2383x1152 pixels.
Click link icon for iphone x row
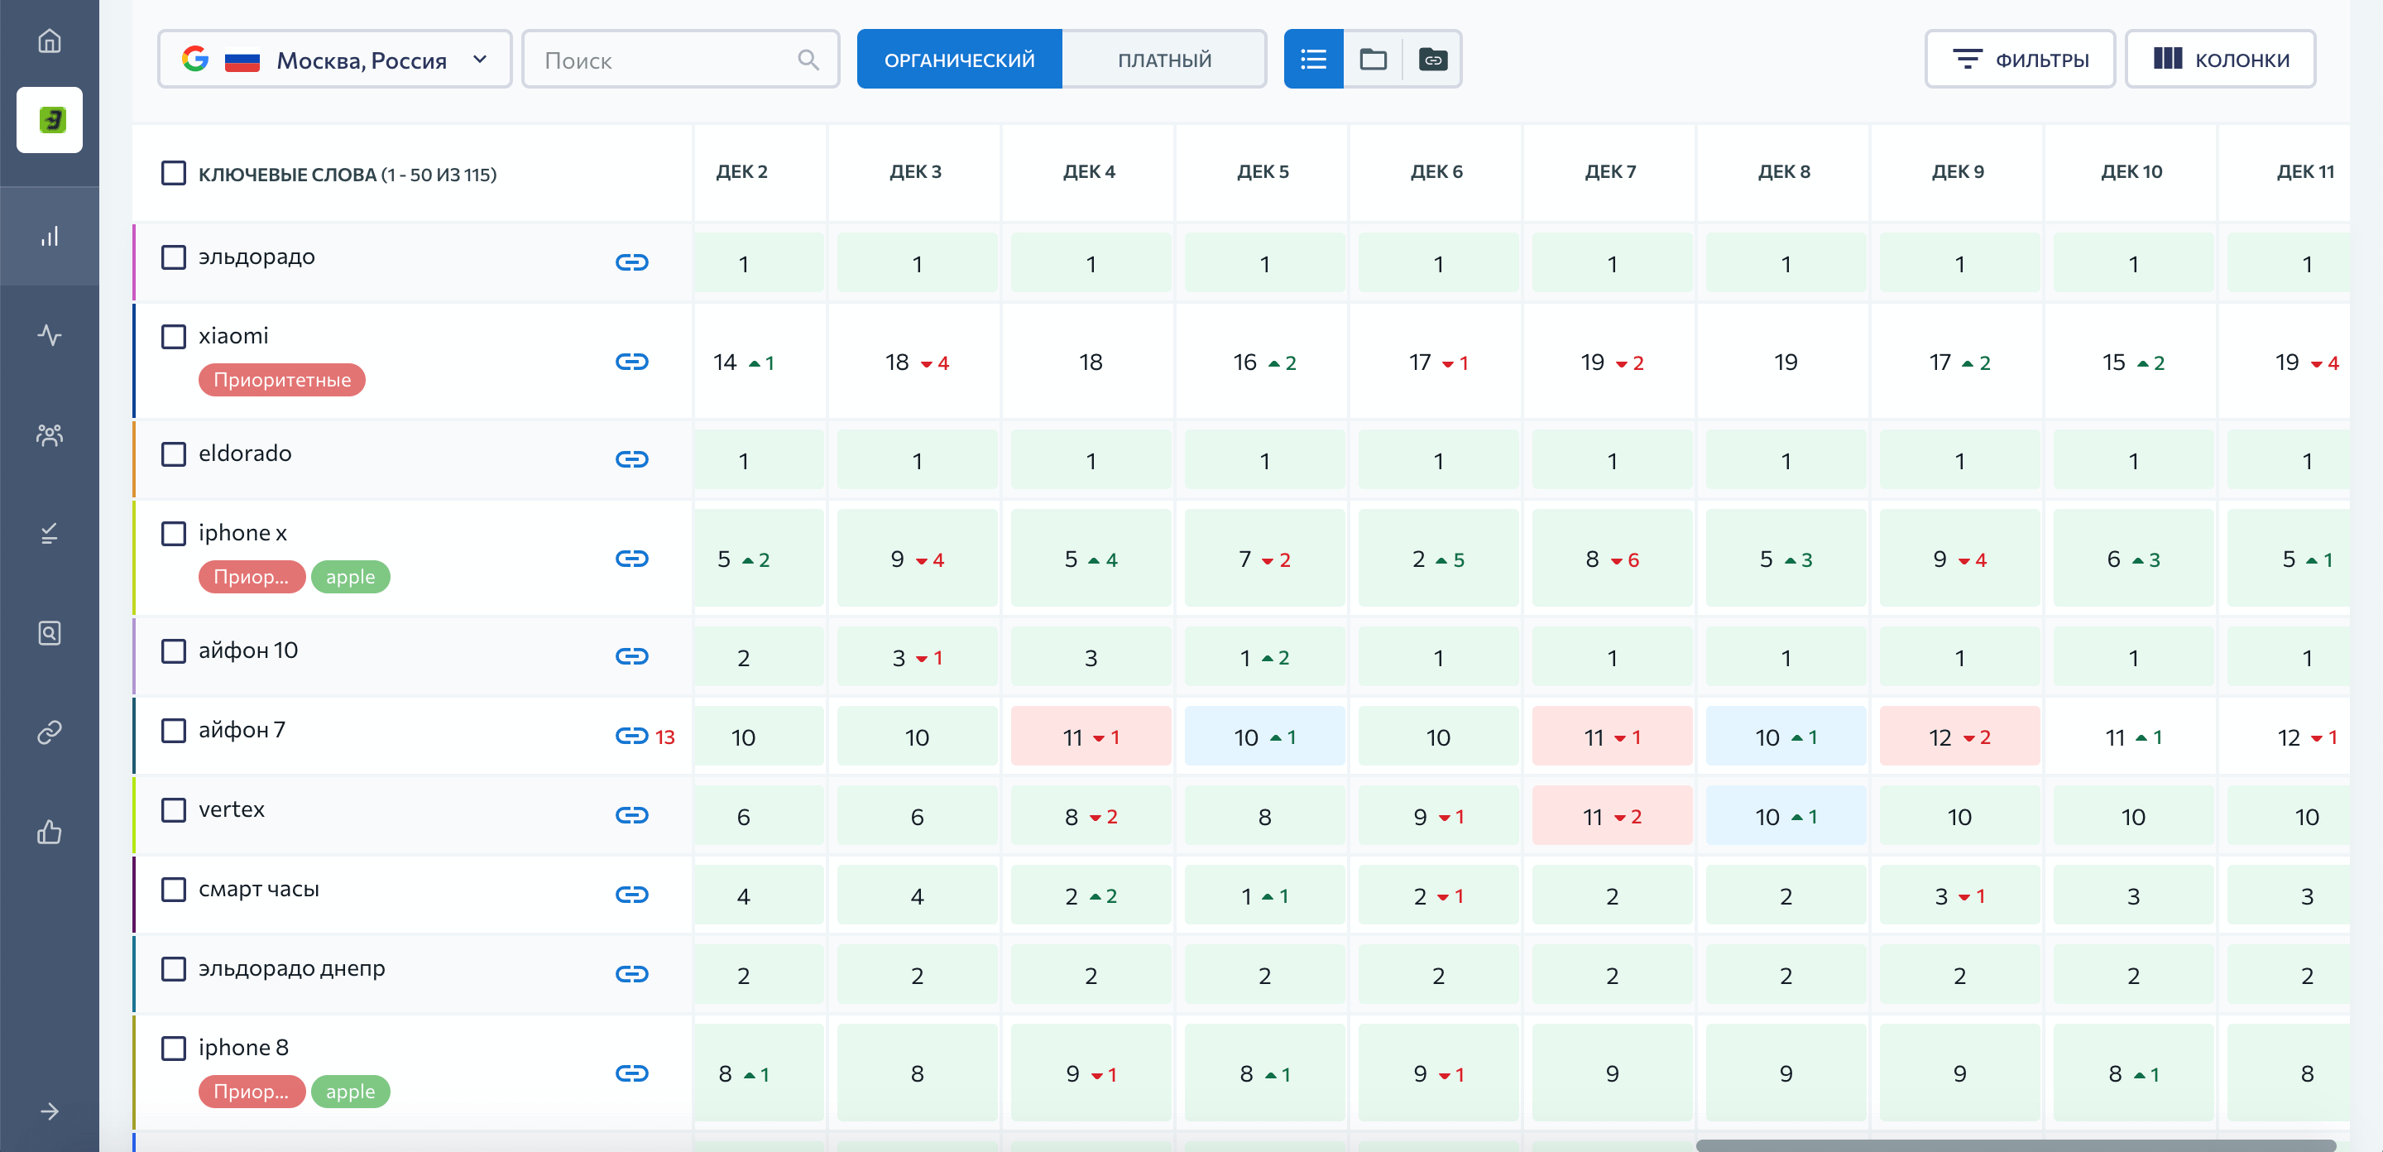[x=632, y=559]
